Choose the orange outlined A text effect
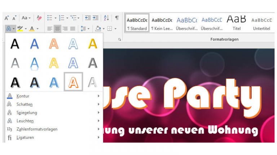277x155 pixels. coord(73,82)
